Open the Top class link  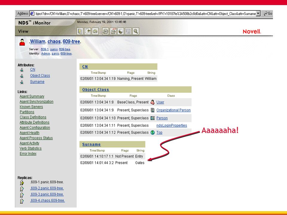click(x=159, y=133)
